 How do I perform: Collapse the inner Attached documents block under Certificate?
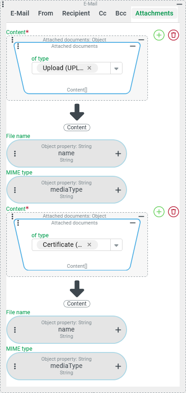[x=133, y=223]
